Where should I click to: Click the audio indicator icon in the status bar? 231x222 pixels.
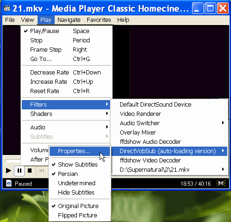click(x=221, y=183)
